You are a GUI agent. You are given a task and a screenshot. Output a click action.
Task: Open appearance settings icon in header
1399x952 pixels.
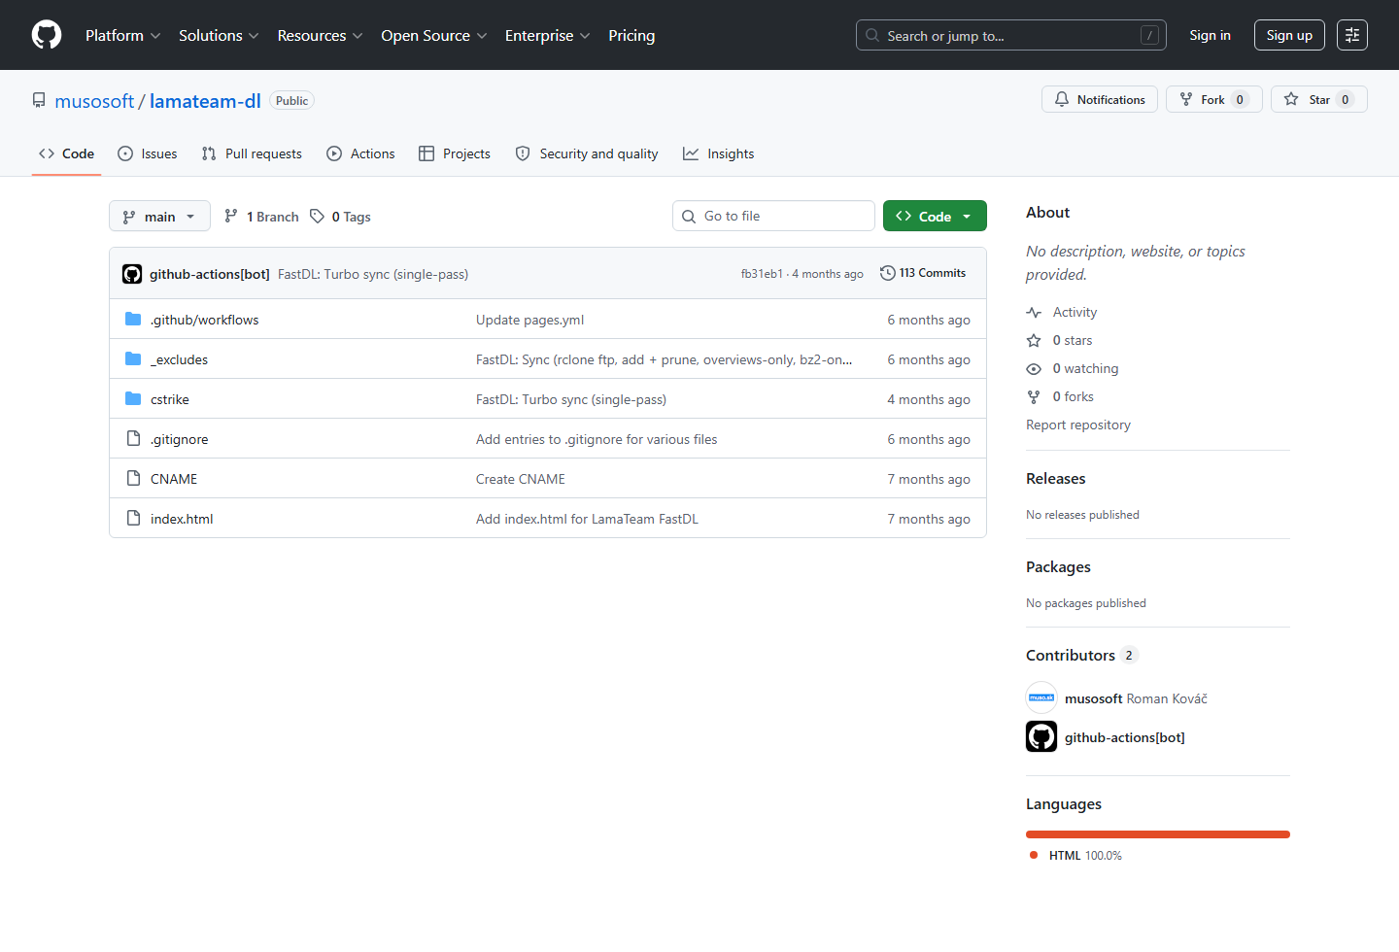(x=1352, y=35)
